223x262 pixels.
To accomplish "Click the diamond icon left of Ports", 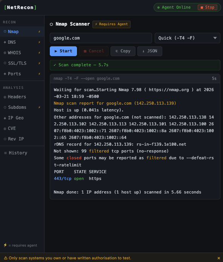I will [5, 74].
